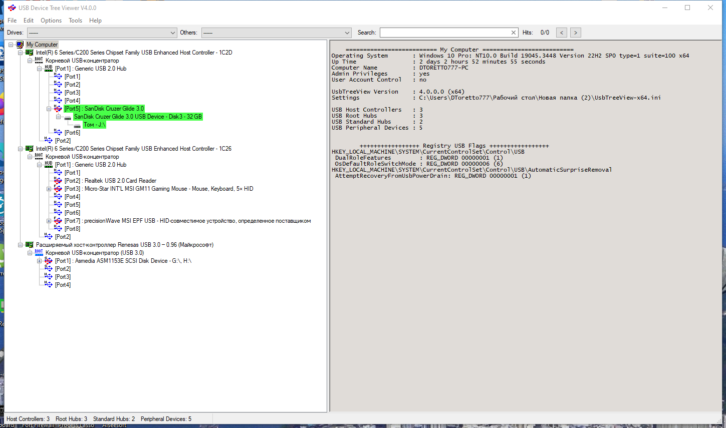Click the [Port2] USB icon of the 1C2D root hub
Viewport: 726px width, 428px height.
tap(49, 141)
